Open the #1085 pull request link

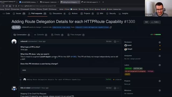(x=74, y=57)
